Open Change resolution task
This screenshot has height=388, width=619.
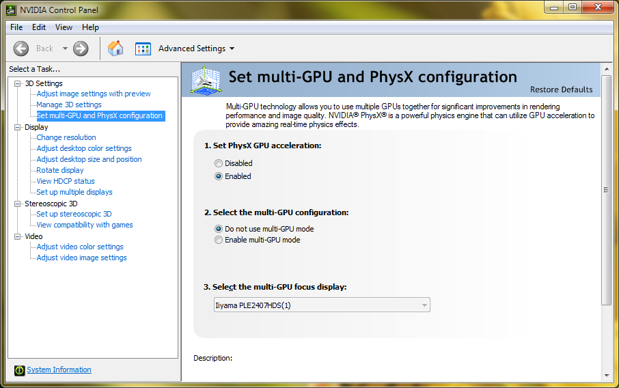[x=66, y=137]
